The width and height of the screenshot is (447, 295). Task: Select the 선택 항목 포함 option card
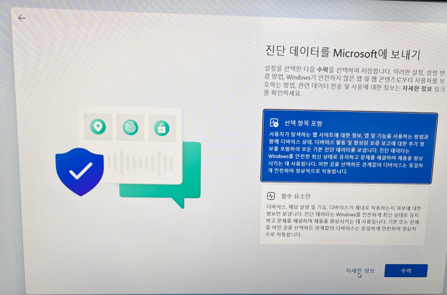(349, 147)
